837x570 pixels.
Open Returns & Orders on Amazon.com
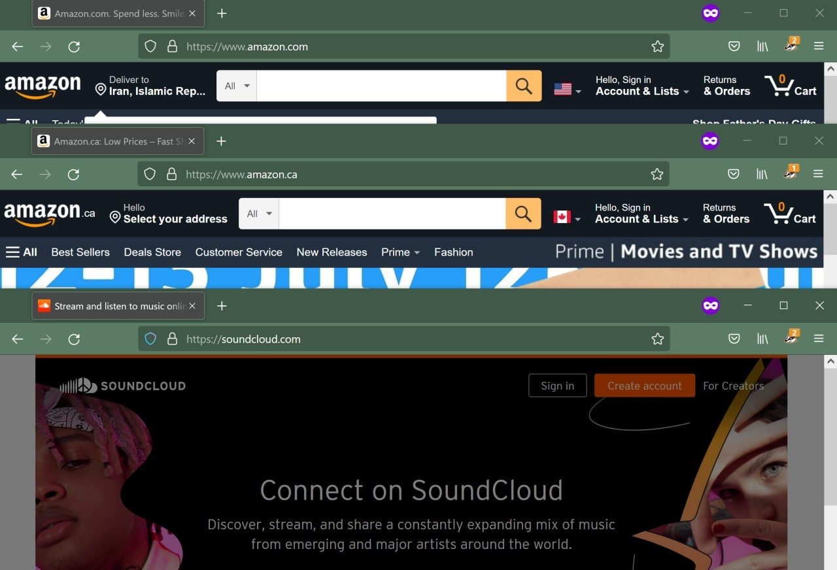726,86
